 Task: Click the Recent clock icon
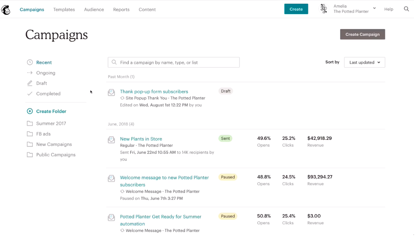[x=30, y=62]
